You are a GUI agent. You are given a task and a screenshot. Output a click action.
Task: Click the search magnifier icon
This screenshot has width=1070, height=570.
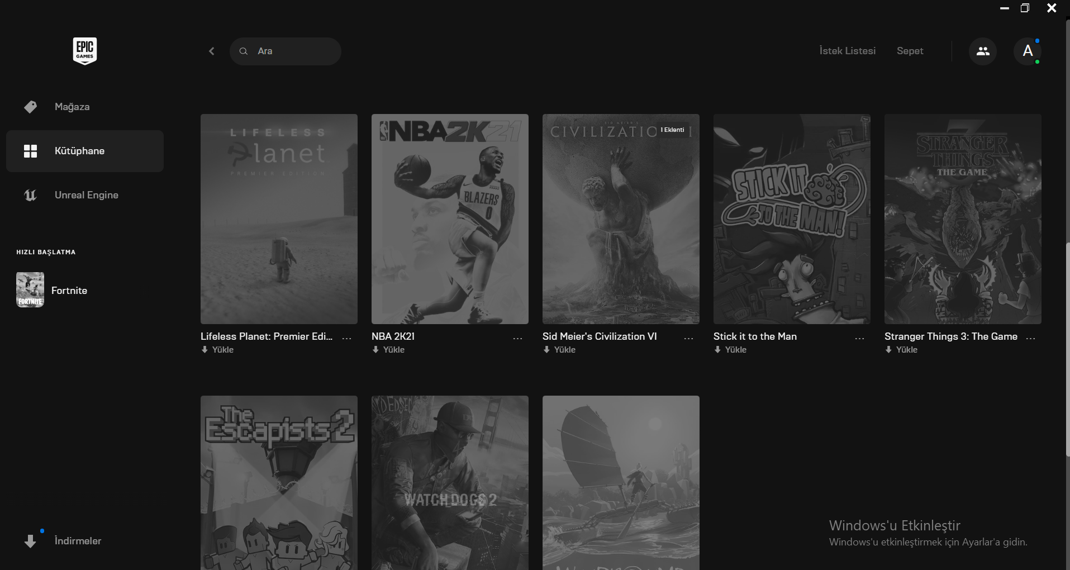244,51
